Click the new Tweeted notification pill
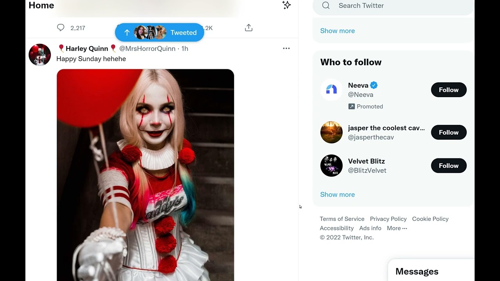The image size is (500, 281). tap(159, 33)
